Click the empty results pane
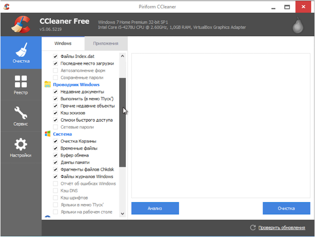The image size is (315, 237). pos(221,126)
